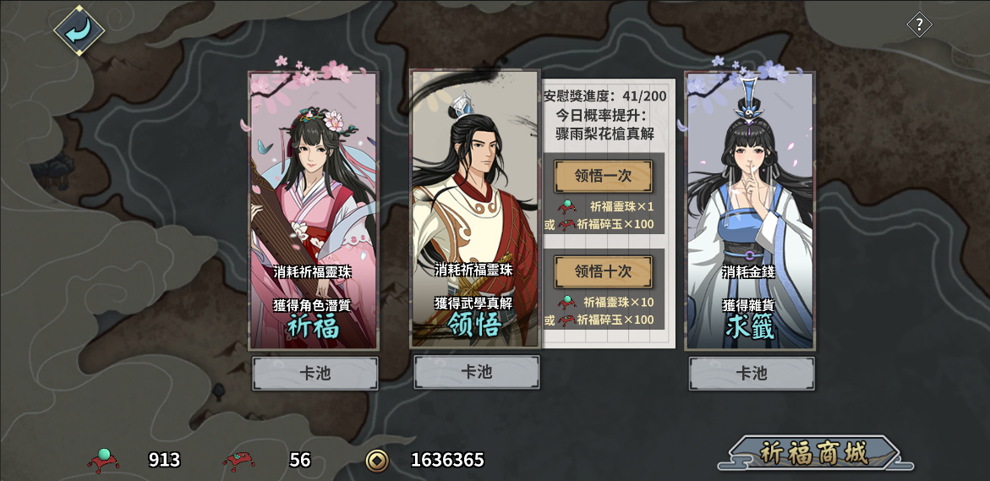This screenshot has height=481, width=990.
Task: Click bead icon beside 祈福靈珠×1
Action: pyautogui.click(x=567, y=205)
